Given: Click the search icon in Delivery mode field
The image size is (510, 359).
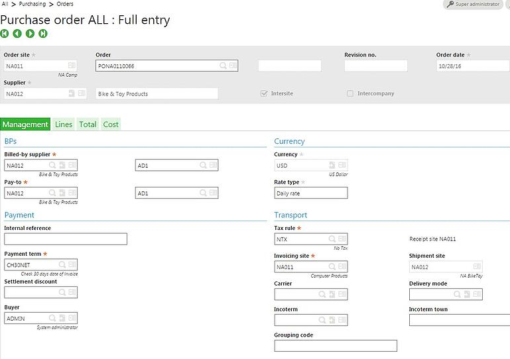Looking at the screenshot, I should 457,295.
